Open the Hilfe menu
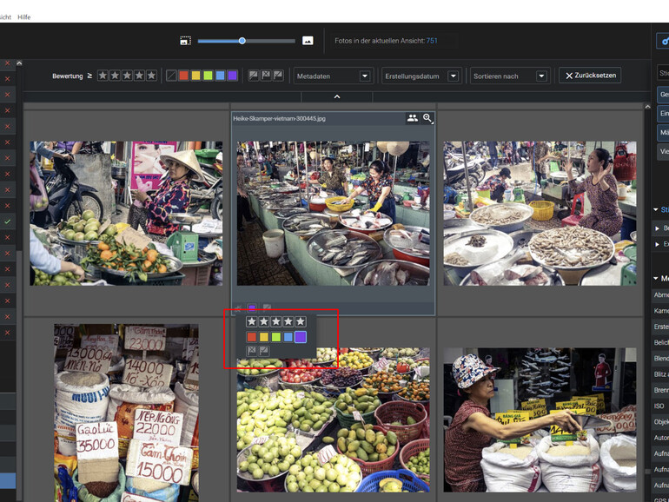 coord(23,17)
